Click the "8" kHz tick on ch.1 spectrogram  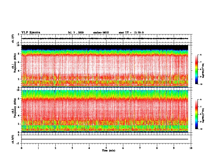19,54
